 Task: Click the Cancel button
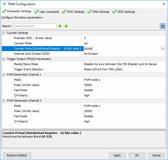[x=156, y=155]
